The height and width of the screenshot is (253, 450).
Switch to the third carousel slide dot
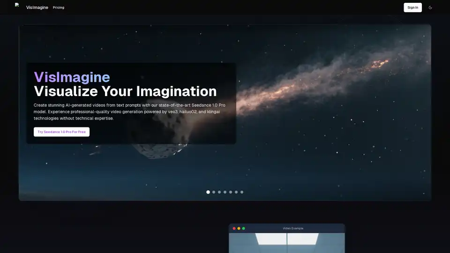point(219,192)
